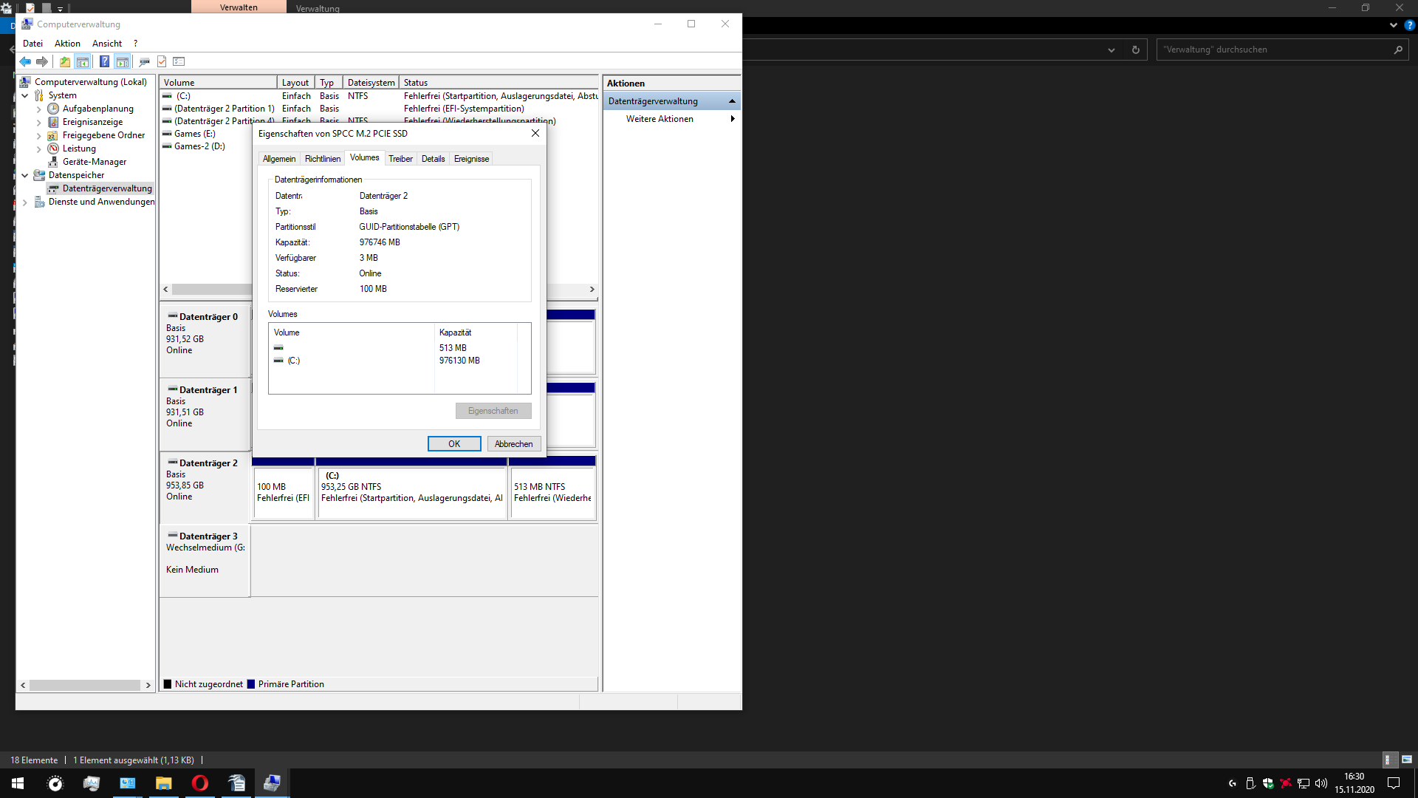Click the disk magnifier toolbar icon
Image resolution: width=1418 pixels, height=798 pixels.
tap(144, 62)
